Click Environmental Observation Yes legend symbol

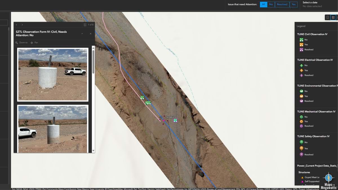[301, 96]
